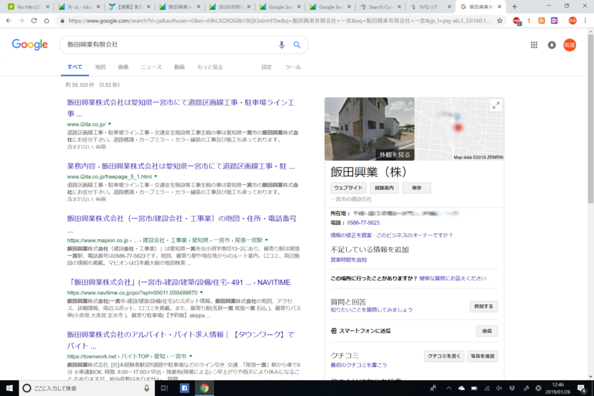Switch to the 地図 tab
Image resolution: width=594 pixels, height=396 pixels.
coord(100,67)
